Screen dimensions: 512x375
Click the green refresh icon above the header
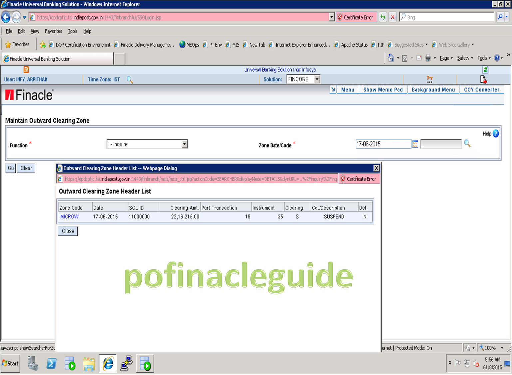(x=485, y=69)
